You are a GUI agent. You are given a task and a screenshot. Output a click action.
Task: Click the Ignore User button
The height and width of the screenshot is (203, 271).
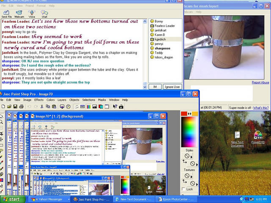tap(172, 87)
